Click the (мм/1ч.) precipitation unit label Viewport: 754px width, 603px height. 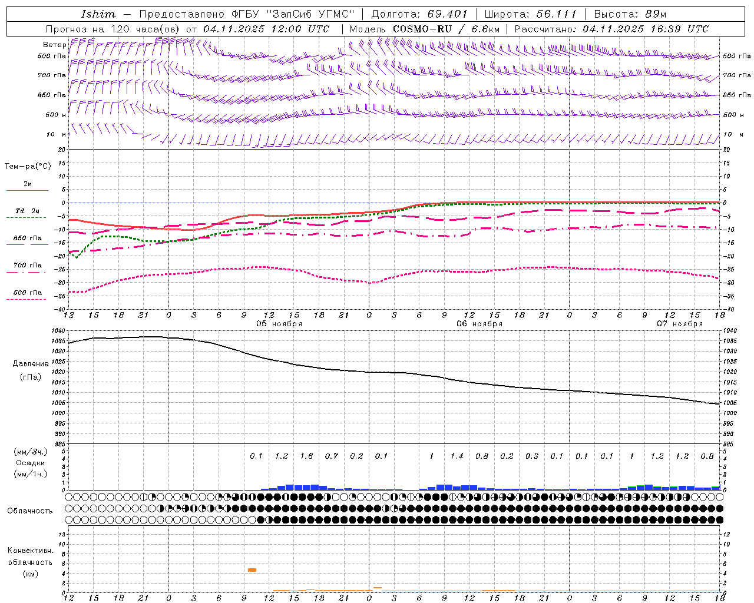coord(31,474)
